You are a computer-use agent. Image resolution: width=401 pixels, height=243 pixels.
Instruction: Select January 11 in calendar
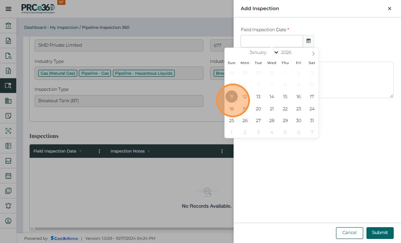point(232,97)
